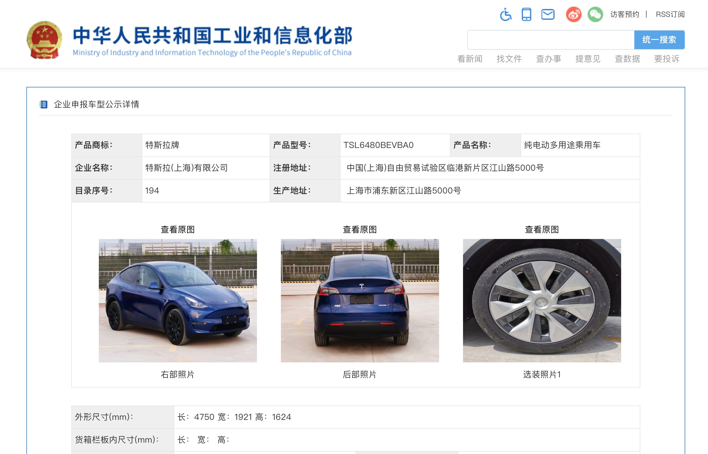
Task: Click the national emblem logo
Action: click(x=45, y=40)
